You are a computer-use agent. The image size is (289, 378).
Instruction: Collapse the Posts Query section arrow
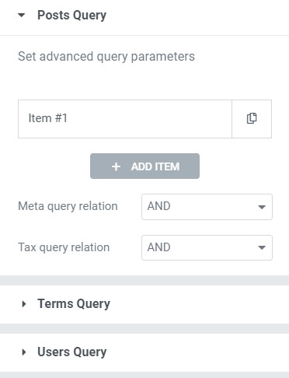click(22, 15)
